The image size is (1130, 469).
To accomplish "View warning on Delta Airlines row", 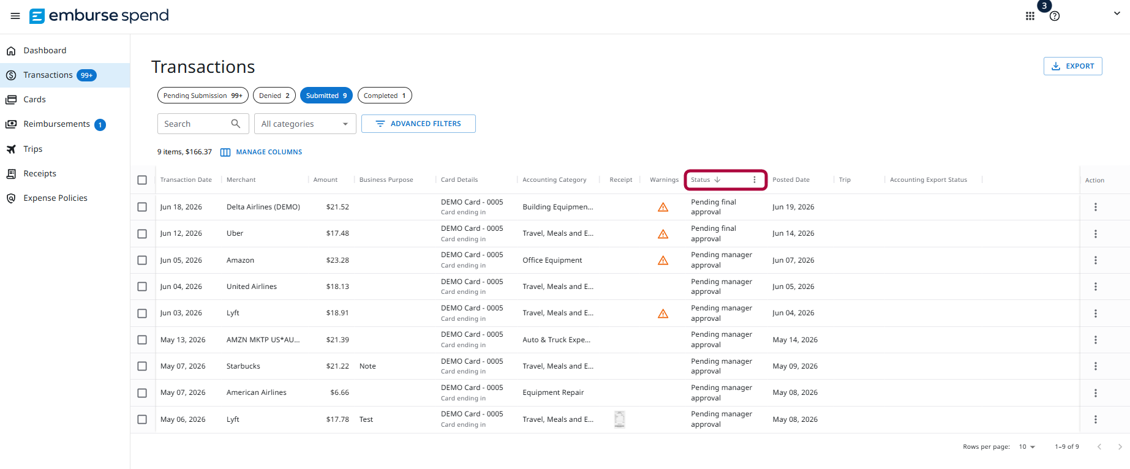I will click(x=663, y=207).
